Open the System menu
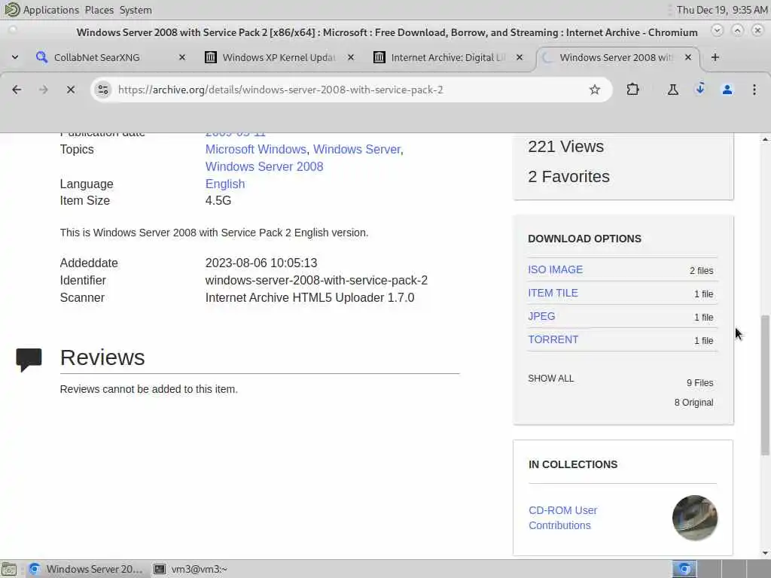The height and width of the screenshot is (578, 771). [x=136, y=10]
